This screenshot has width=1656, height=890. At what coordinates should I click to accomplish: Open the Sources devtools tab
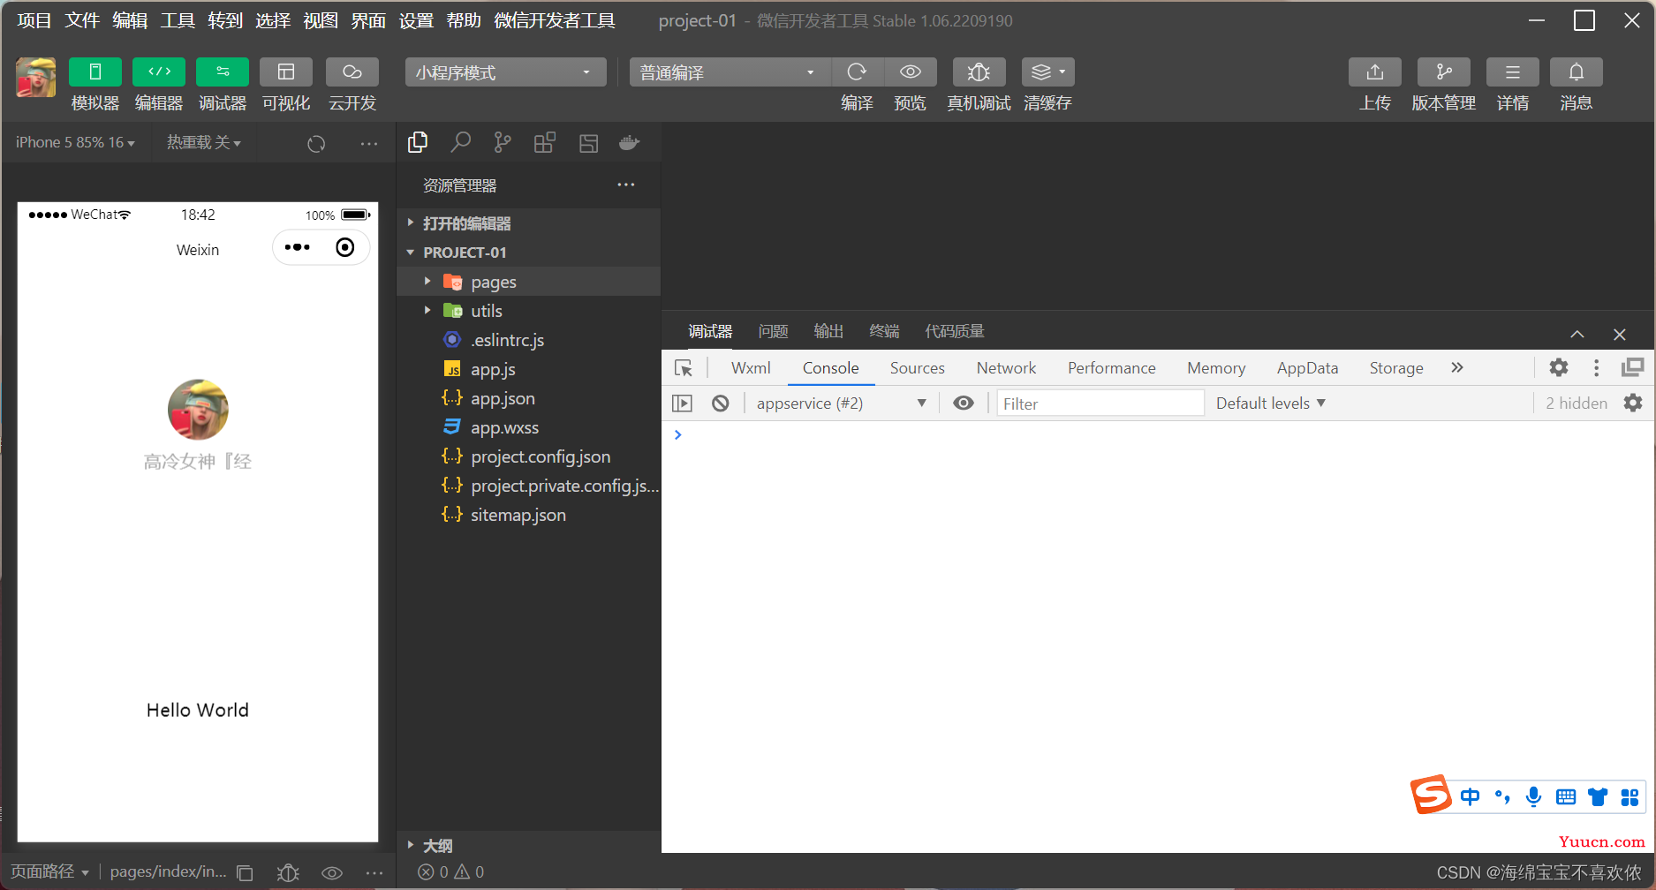(x=917, y=368)
